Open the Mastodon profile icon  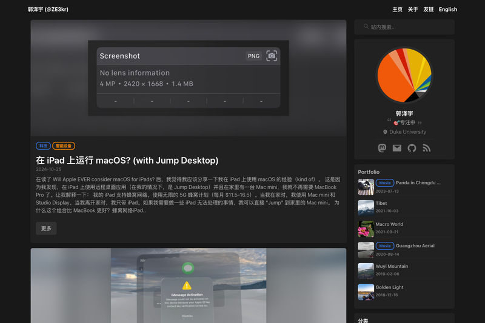(382, 148)
